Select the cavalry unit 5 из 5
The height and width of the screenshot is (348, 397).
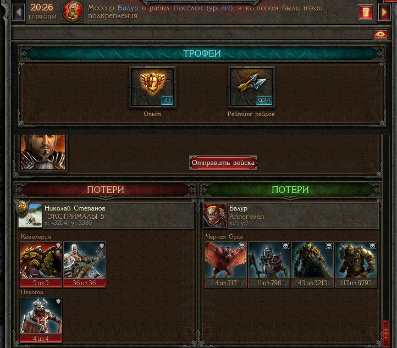41,264
